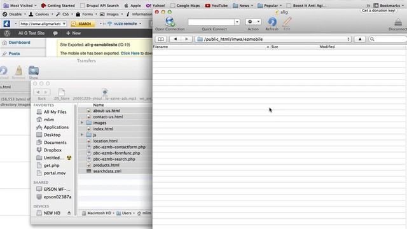Open the YouTube bookmark
Viewport: 407px width, 229px height.
pyautogui.click(x=216, y=6)
